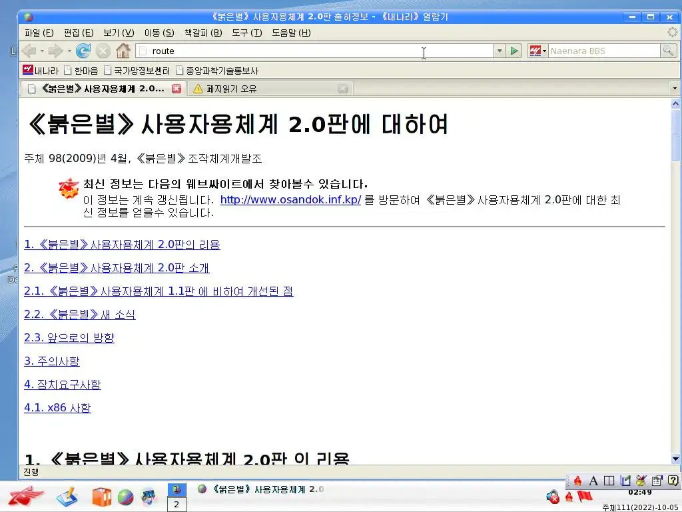Open the 파일 (File) menu

coord(39,33)
